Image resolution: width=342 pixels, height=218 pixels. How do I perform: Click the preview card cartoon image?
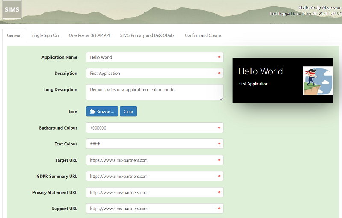(318, 81)
